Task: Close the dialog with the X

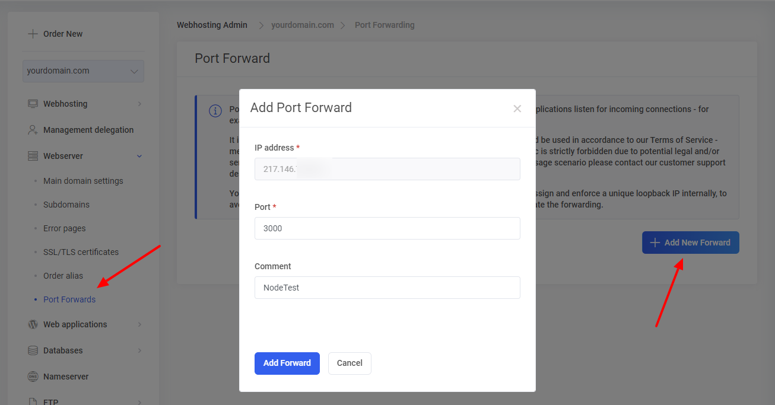Action: coord(517,109)
